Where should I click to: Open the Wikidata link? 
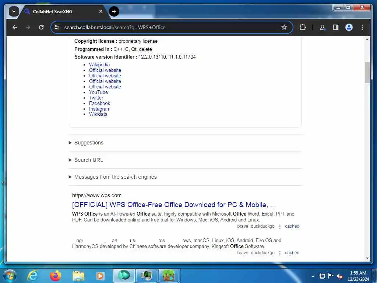(x=98, y=114)
